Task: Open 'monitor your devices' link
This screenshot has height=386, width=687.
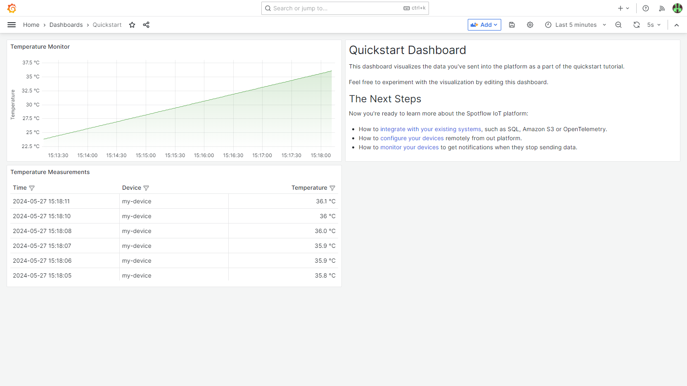Action: coord(410,147)
